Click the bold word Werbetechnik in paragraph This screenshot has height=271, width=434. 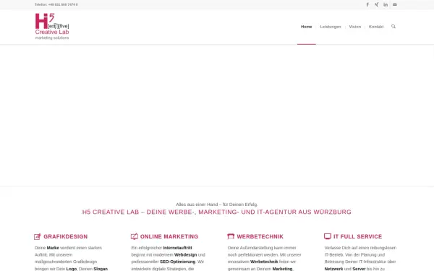(264, 262)
